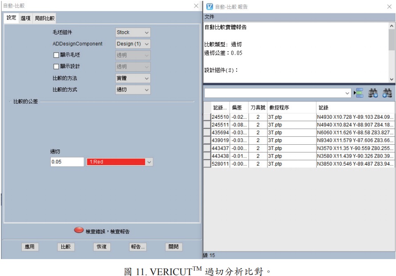Viewport: 396px width, 276px height.
Task: Select record number 528011 cell
Action: 220,164
